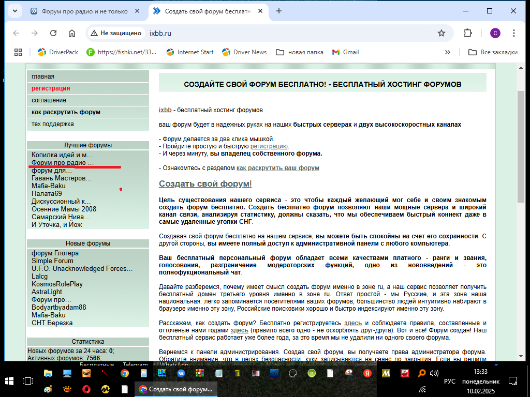530x397 pixels.
Task: Launch Opera browser from taskbar
Action: coord(86,389)
